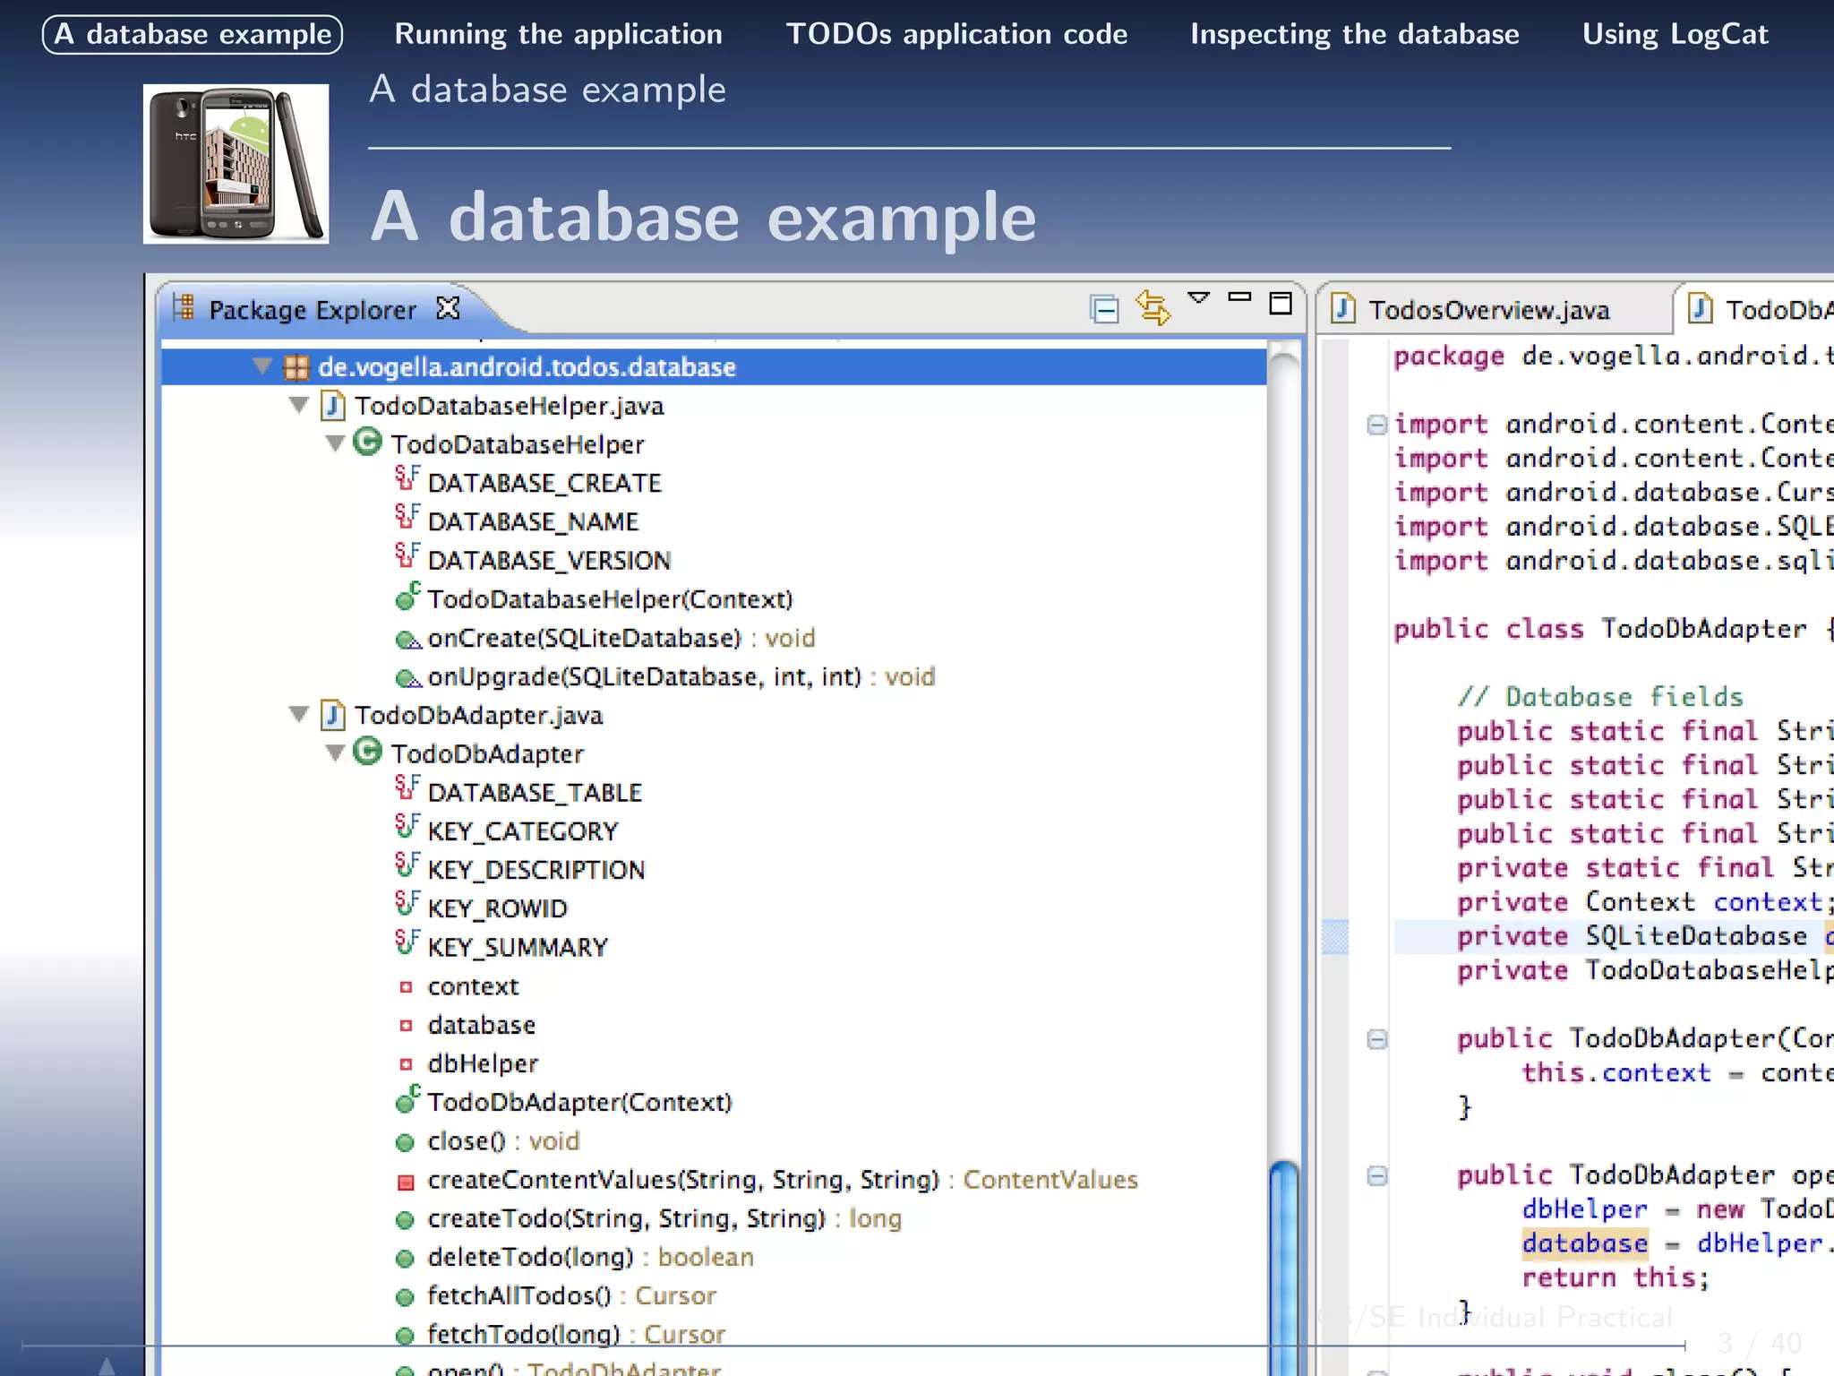Click the private context field icon
This screenshot has width=1834, height=1376.
pos(406,987)
